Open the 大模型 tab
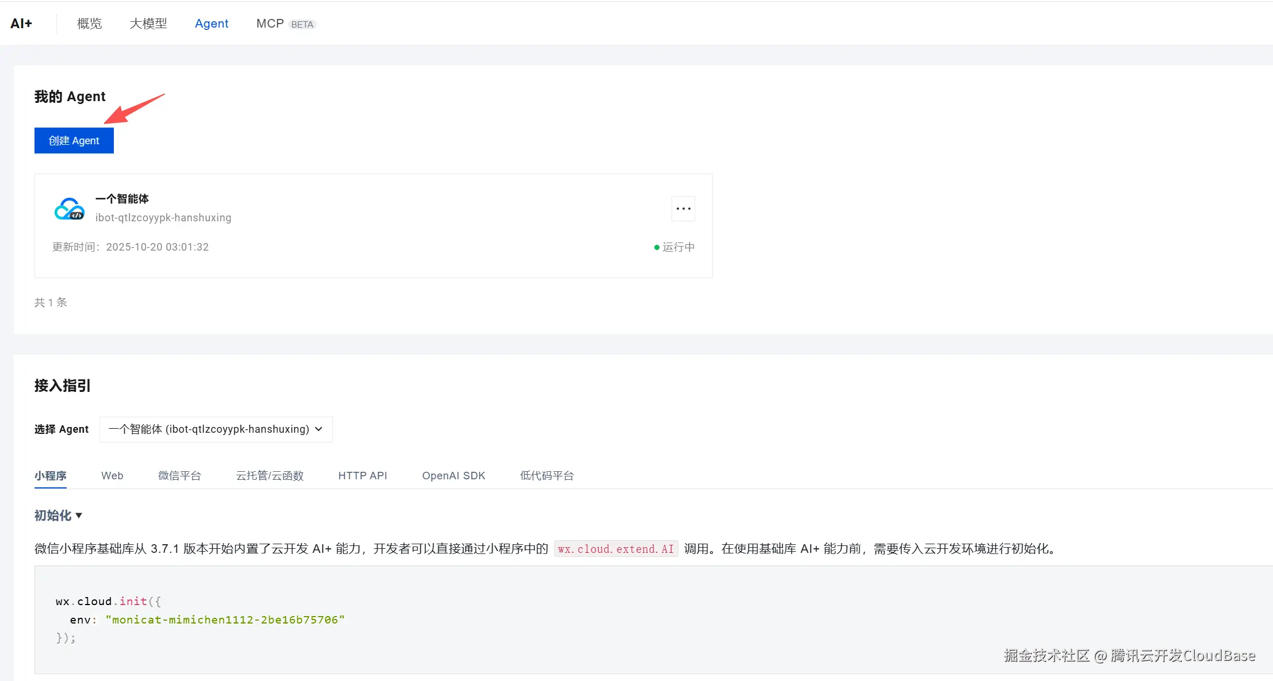The image size is (1273, 681). 148,23
